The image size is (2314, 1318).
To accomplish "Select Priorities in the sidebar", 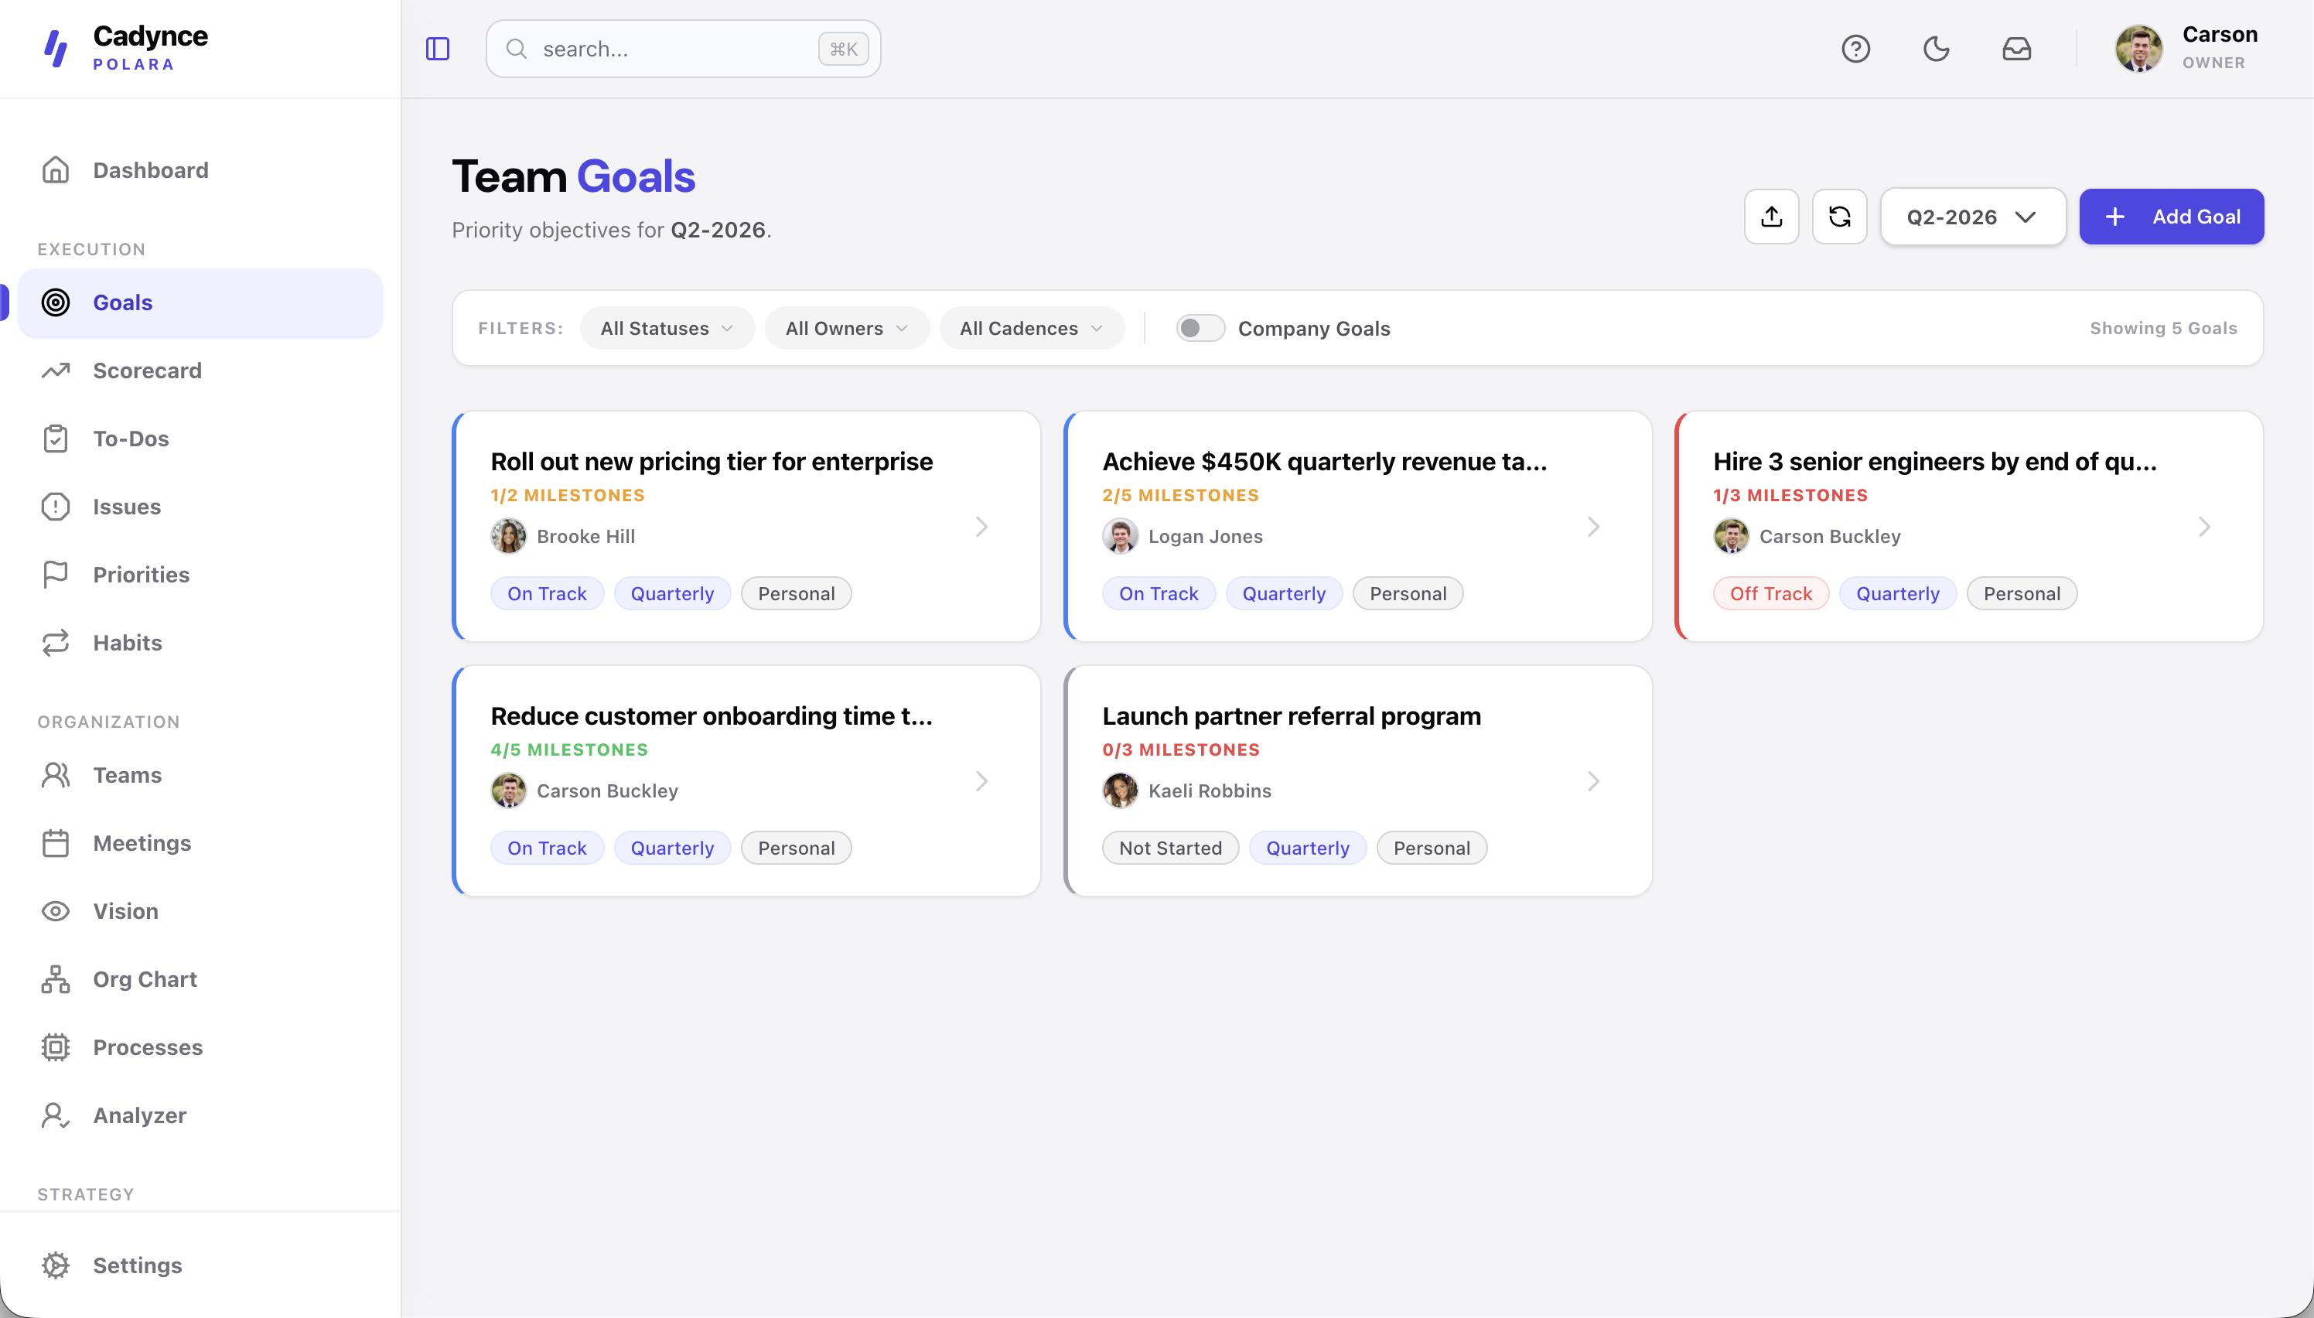I will click(200, 574).
